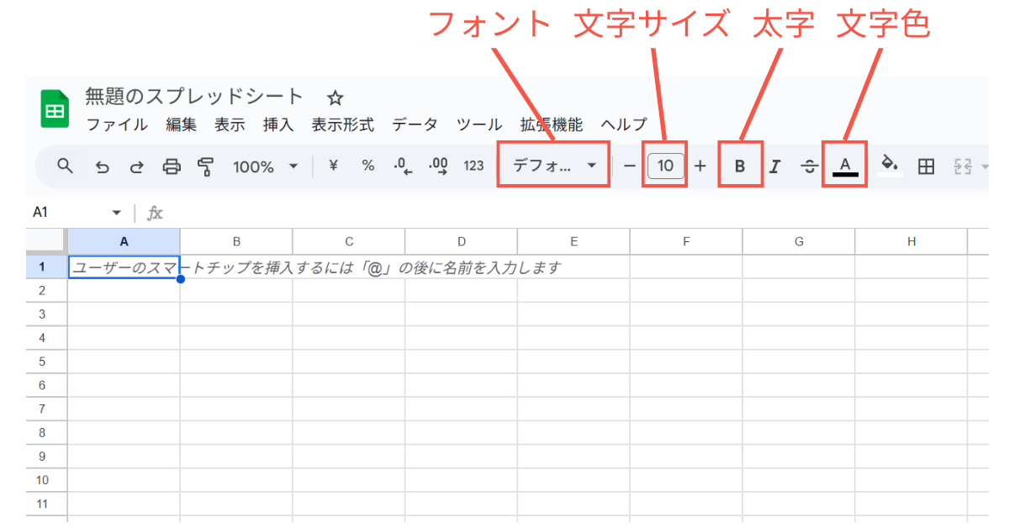Open the 100% zoom dropdown

(265, 166)
